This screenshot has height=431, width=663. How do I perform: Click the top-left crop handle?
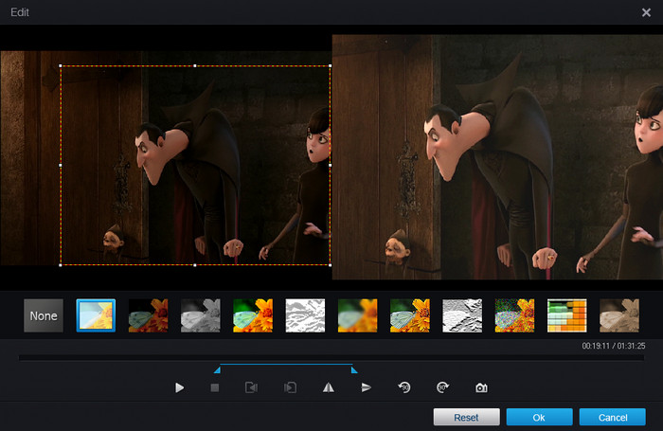(x=61, y=66)
